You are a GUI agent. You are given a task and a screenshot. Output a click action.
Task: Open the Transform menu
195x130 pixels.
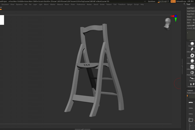(x=122, y=4)
